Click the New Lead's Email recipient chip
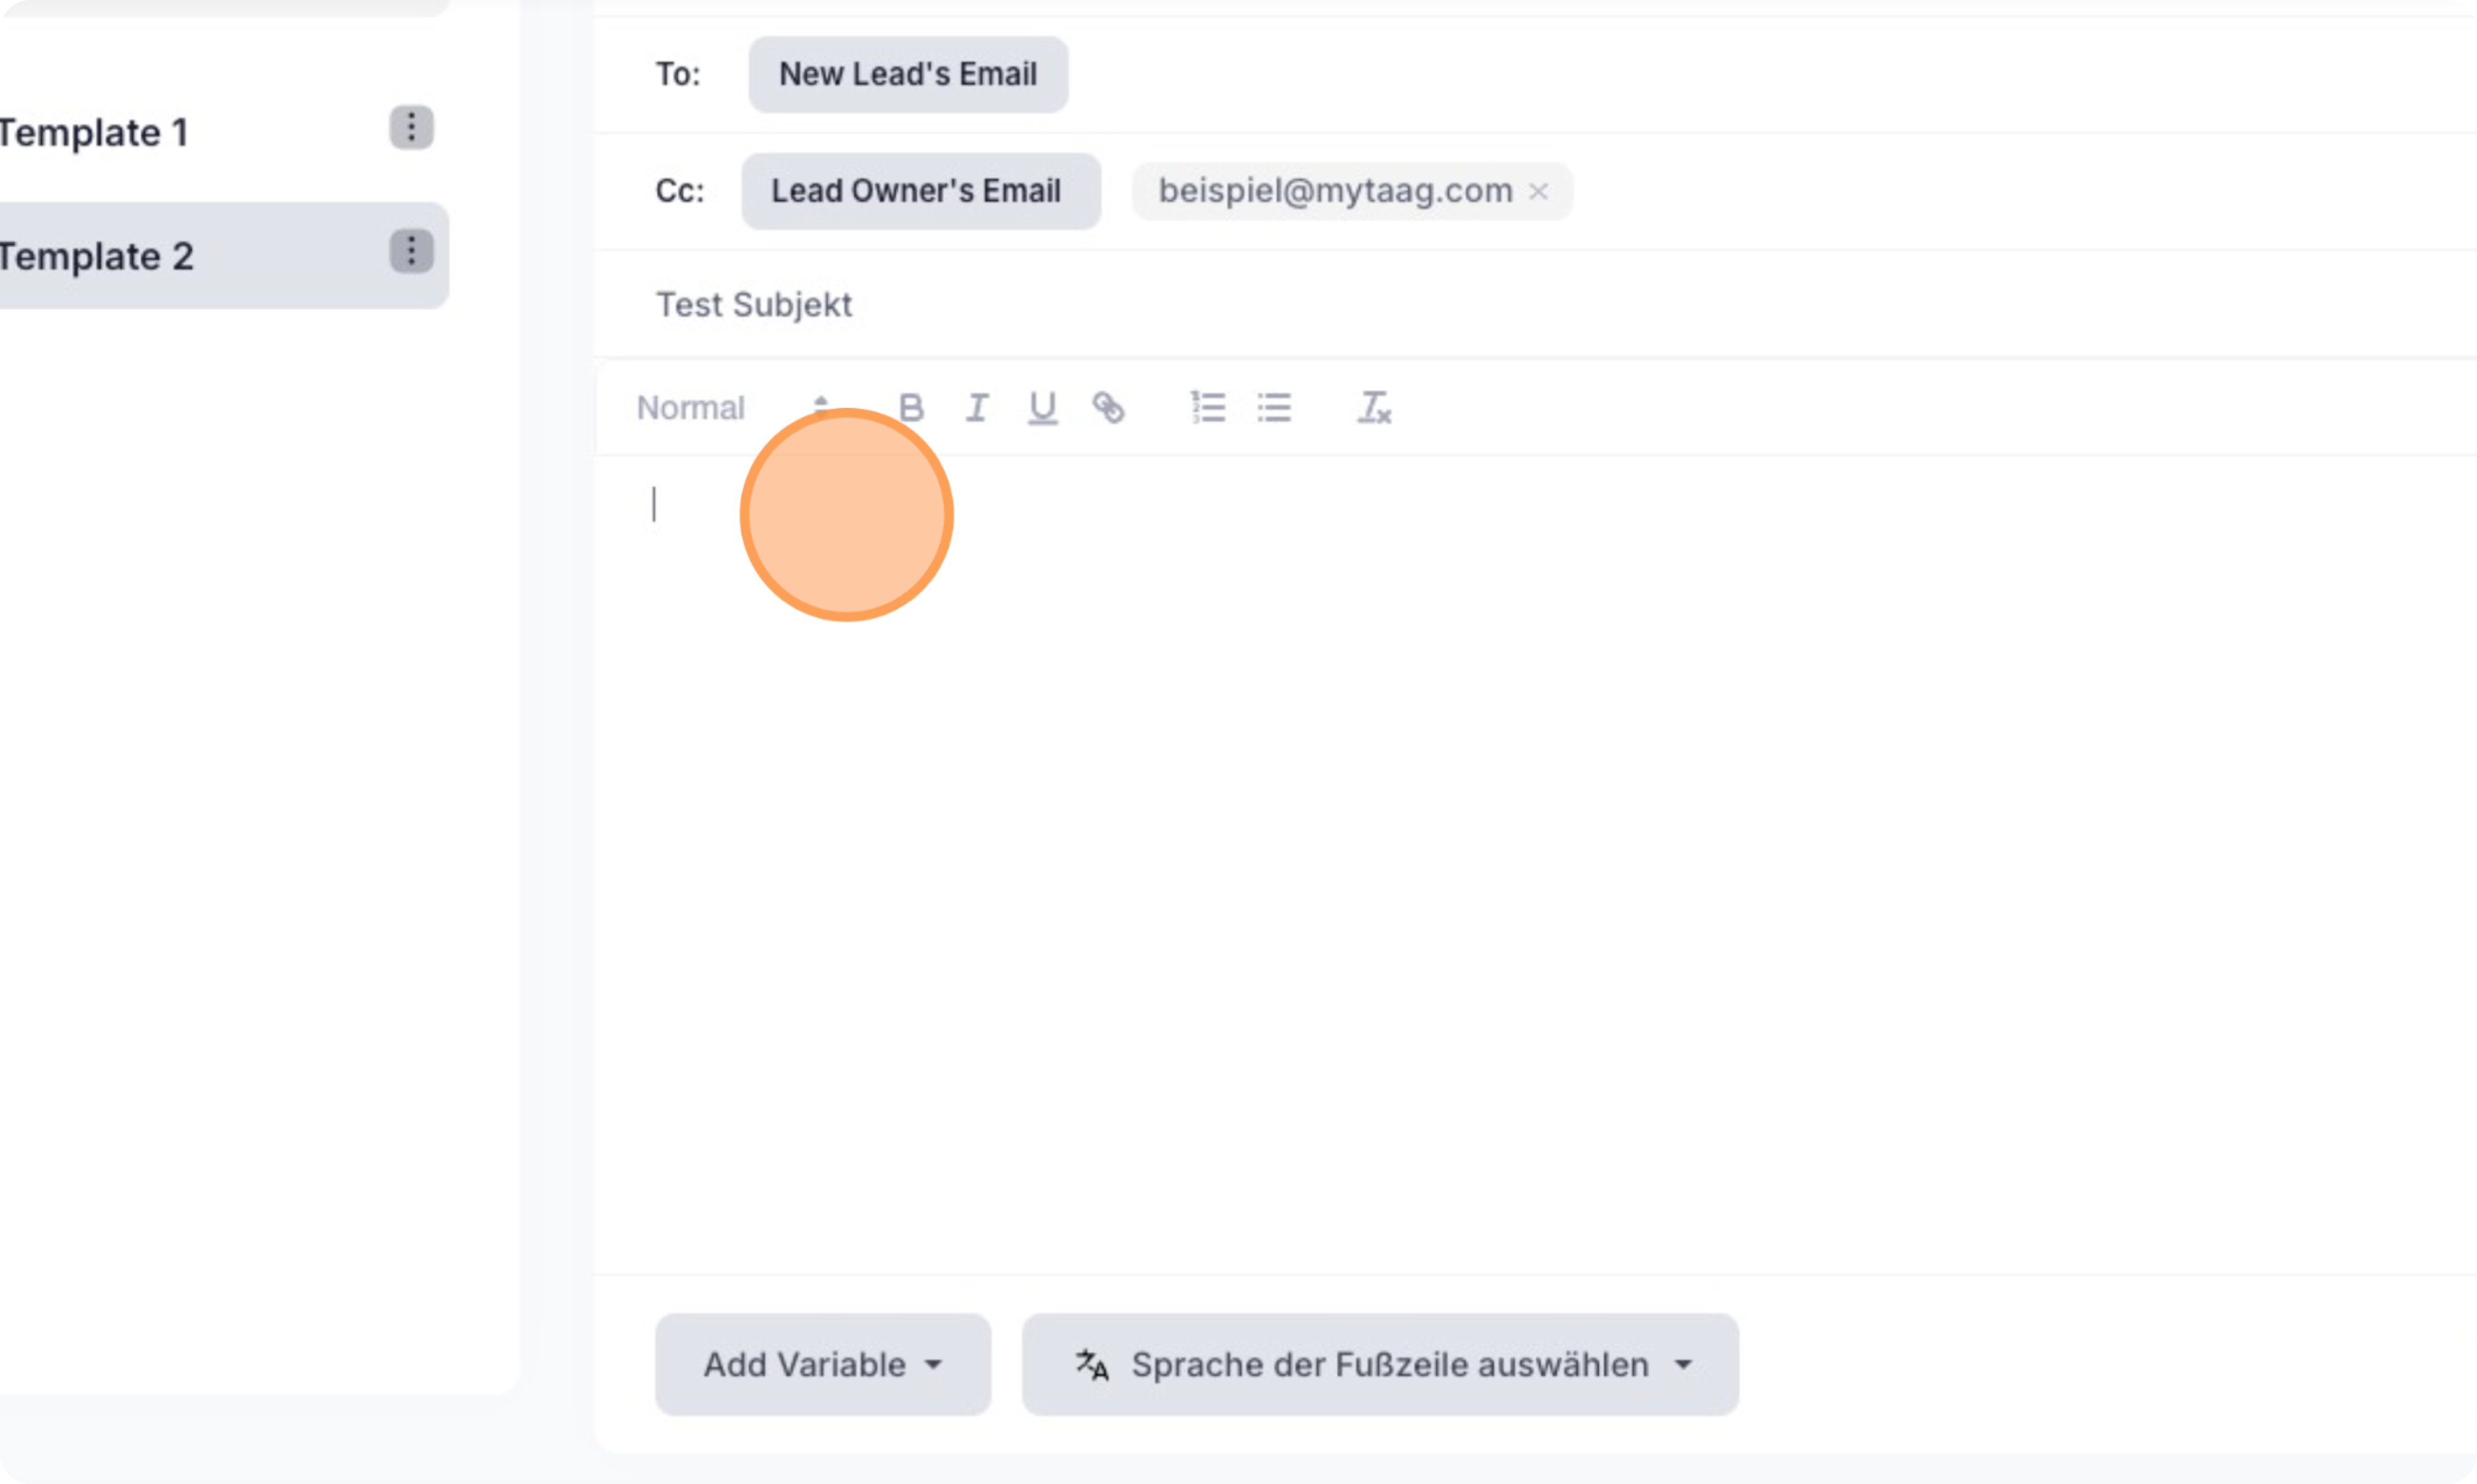This screenshot has width=2477, height=1484. pos(907,74)
